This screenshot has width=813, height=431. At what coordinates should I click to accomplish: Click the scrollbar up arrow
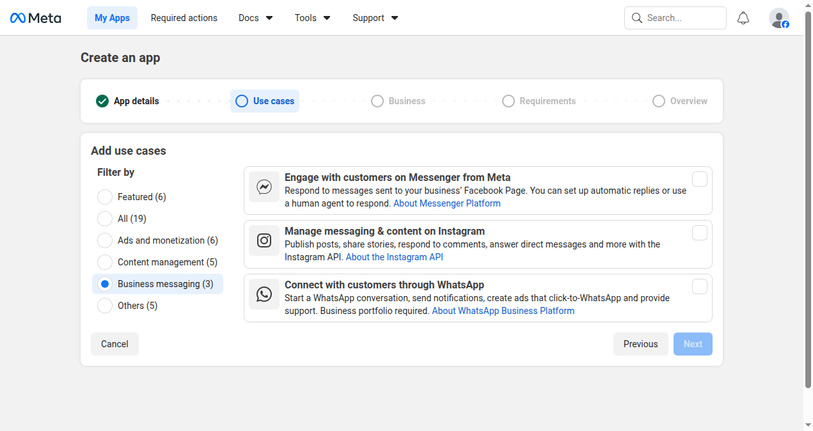808,5
